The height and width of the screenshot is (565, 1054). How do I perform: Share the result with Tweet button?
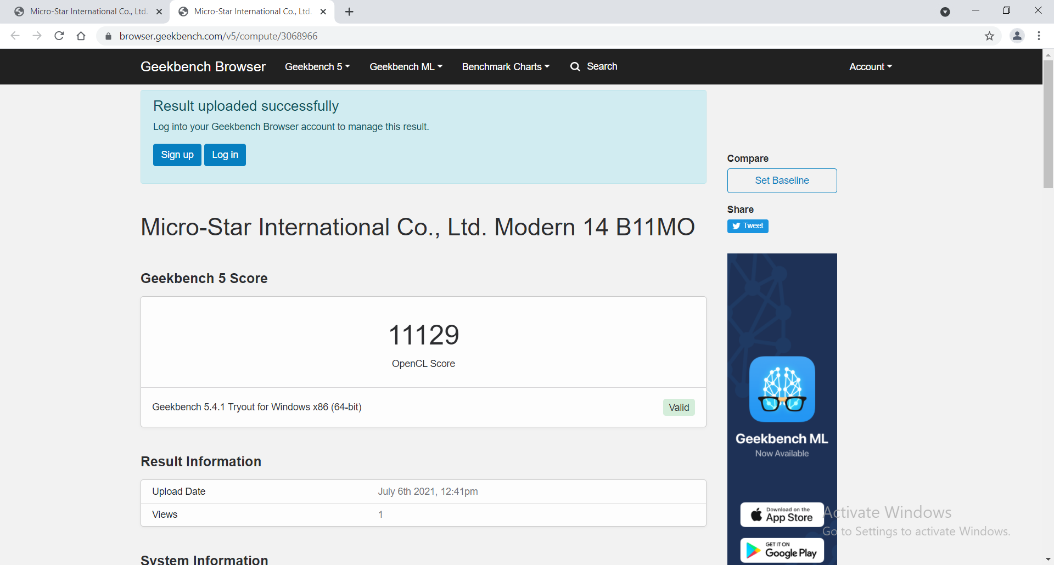tap(748, 226)
